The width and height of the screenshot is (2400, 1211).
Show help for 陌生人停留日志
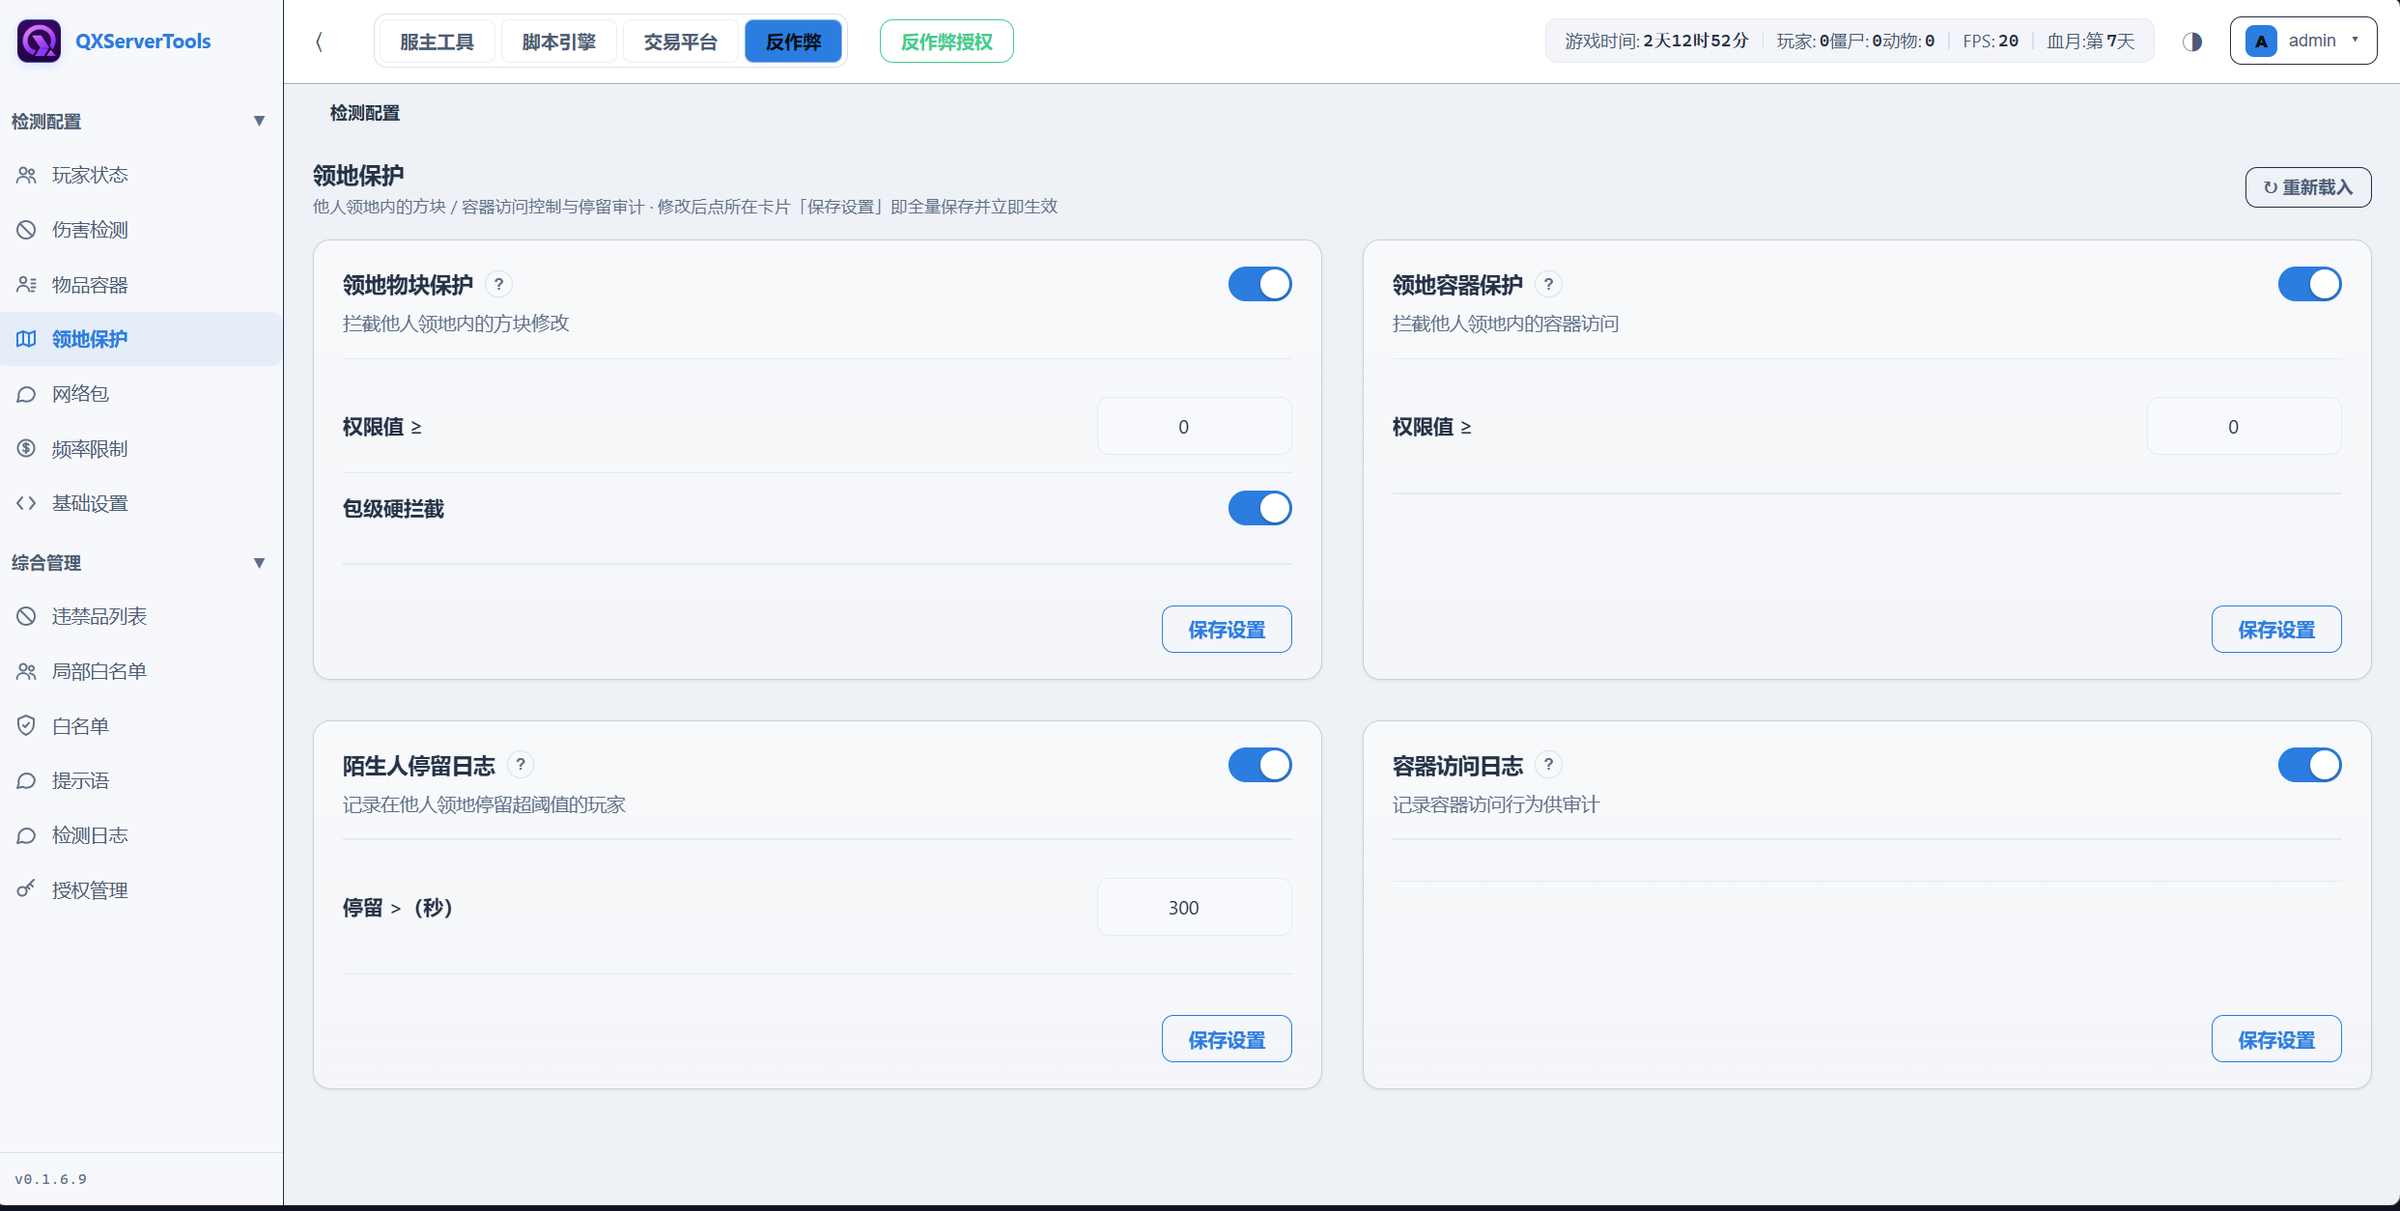(x=521, y=765)
